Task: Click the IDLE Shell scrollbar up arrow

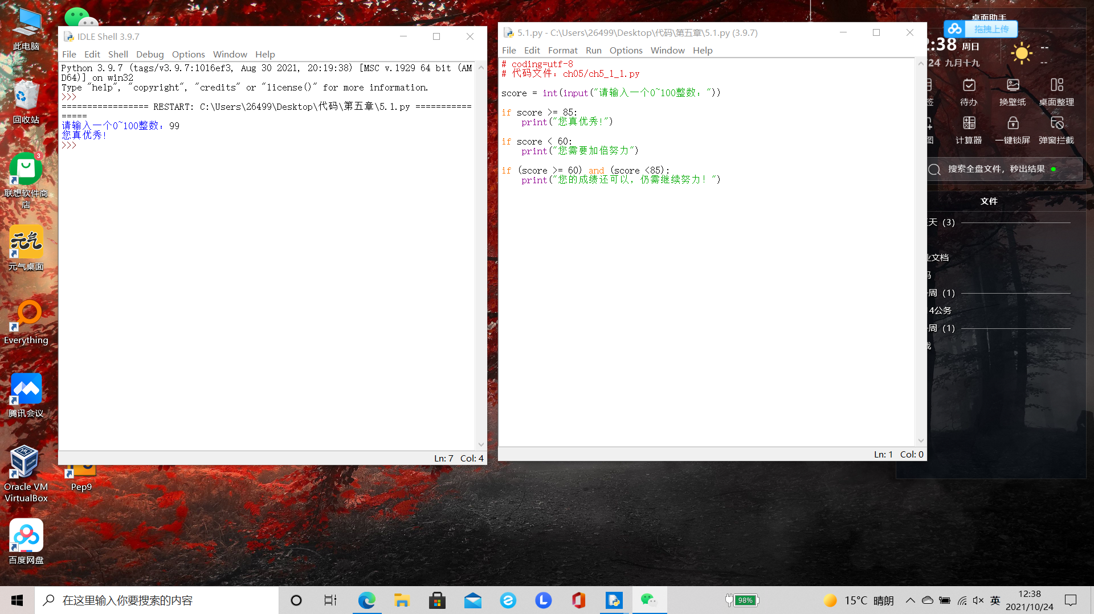Action: [481, 68]
